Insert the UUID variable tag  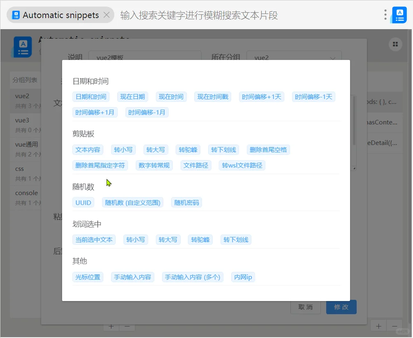click(x=84, y=202)
